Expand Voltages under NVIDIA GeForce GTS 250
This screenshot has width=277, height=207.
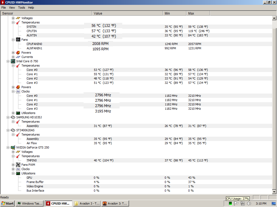click(13, 152)
